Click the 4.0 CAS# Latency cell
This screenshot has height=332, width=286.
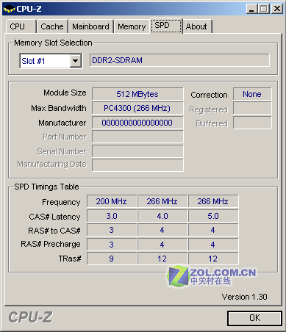click(x=162, y=216)
